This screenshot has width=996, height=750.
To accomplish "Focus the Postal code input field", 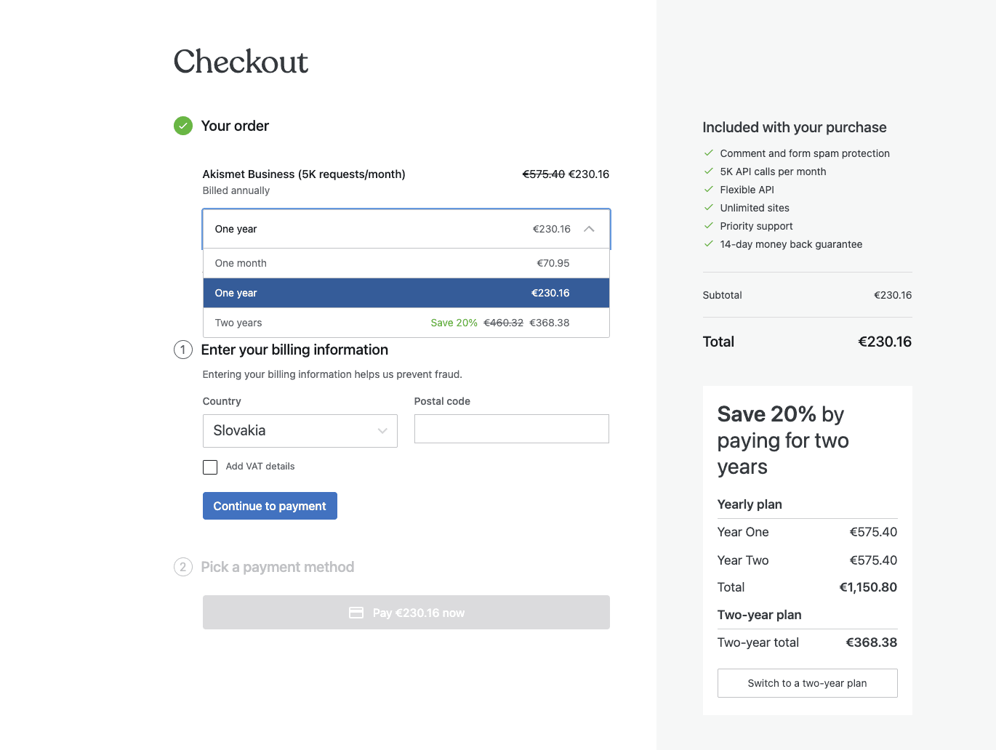I will click(512, 429).
